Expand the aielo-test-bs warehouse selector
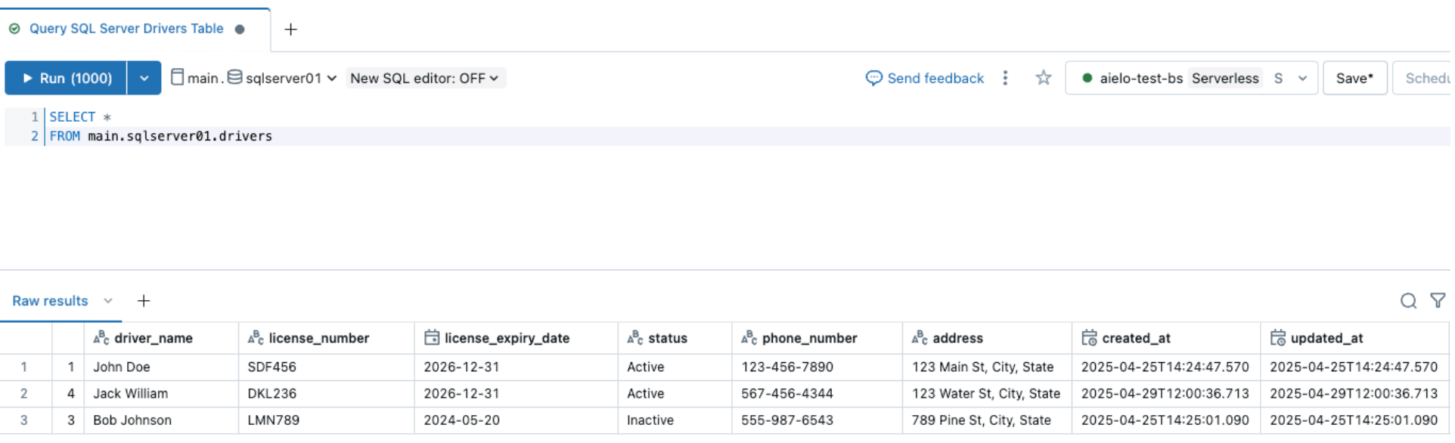Image resolution: width=1455 pixels, height=443 pixels. [1302, 78]
